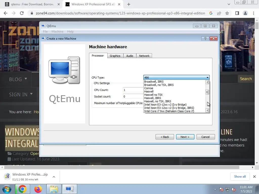Select Haswell no TSX CPU type
This screenshot has height=194, width=259.
click(x=175, y=95)
